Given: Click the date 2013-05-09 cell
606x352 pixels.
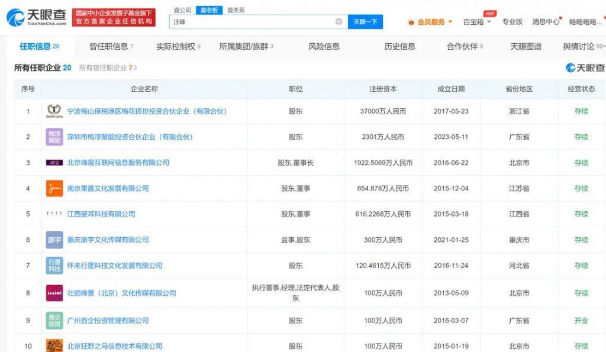Looking at the screenshot, I should coord(451,293).
